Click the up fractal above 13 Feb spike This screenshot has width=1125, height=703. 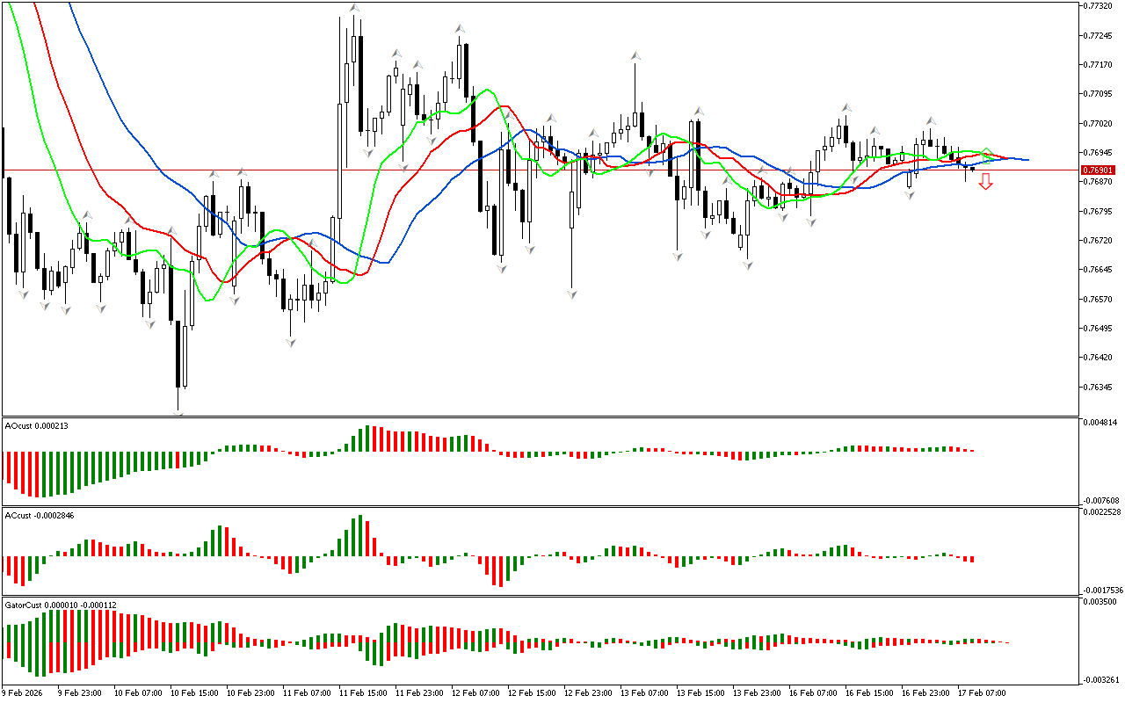click(634, 56)
